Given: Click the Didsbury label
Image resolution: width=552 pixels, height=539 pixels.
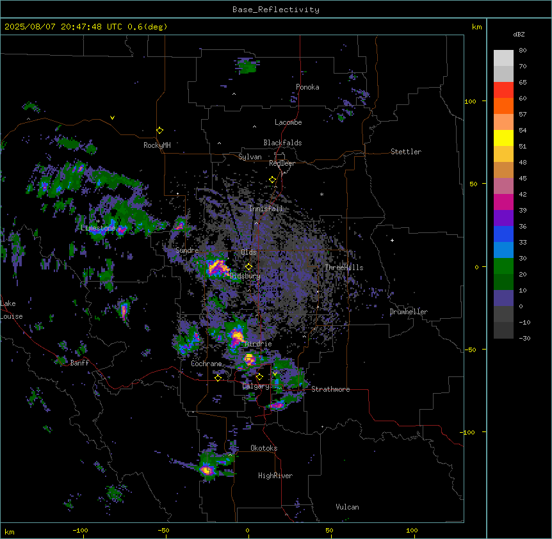Looking at the screenshot, I should (x=245, y=276).
